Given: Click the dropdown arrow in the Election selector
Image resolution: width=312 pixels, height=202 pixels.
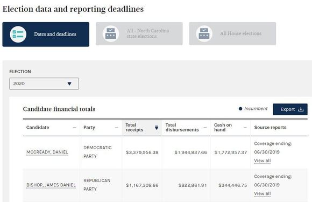Looking at the screenshot, I should coord(69,83).
